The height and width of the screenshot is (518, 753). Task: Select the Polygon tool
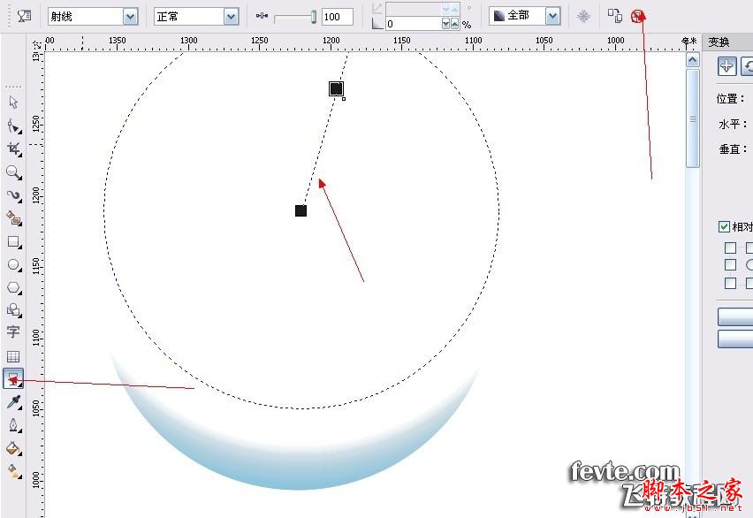13,288
